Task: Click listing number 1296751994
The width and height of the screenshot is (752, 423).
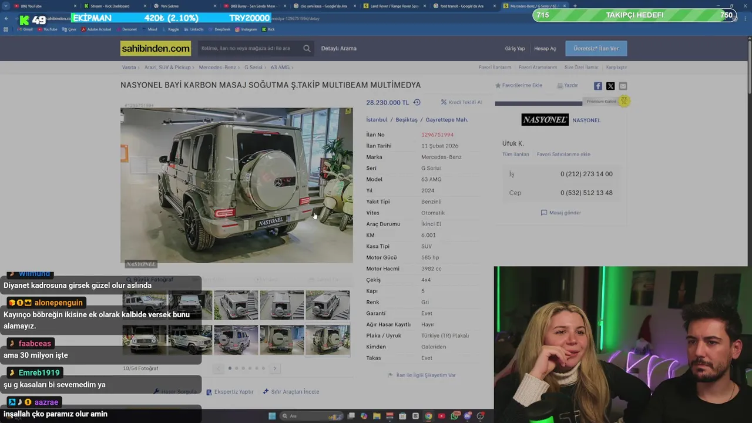Action: 437,135
